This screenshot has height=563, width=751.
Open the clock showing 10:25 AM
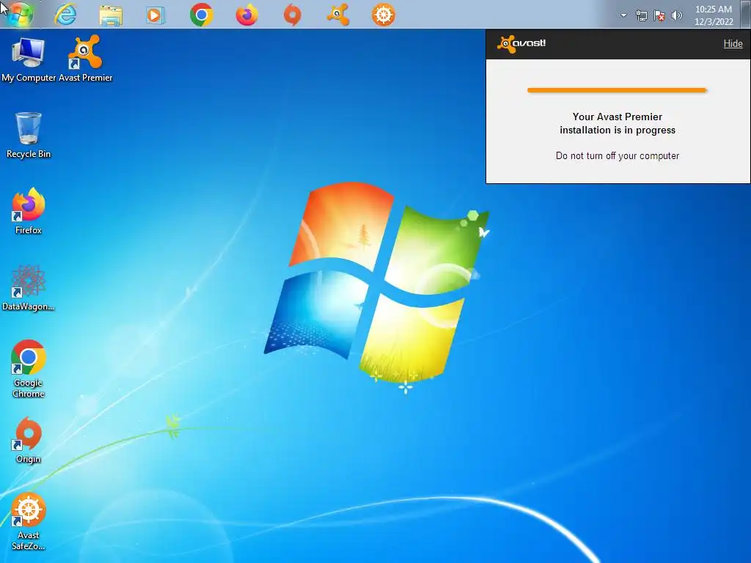[x=714, y=15]
